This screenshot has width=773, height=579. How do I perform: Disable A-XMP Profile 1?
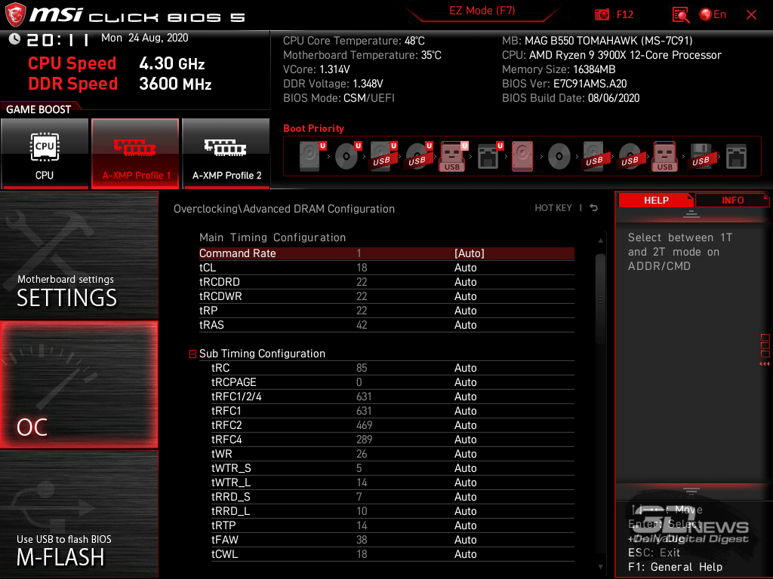coord(135,153)
